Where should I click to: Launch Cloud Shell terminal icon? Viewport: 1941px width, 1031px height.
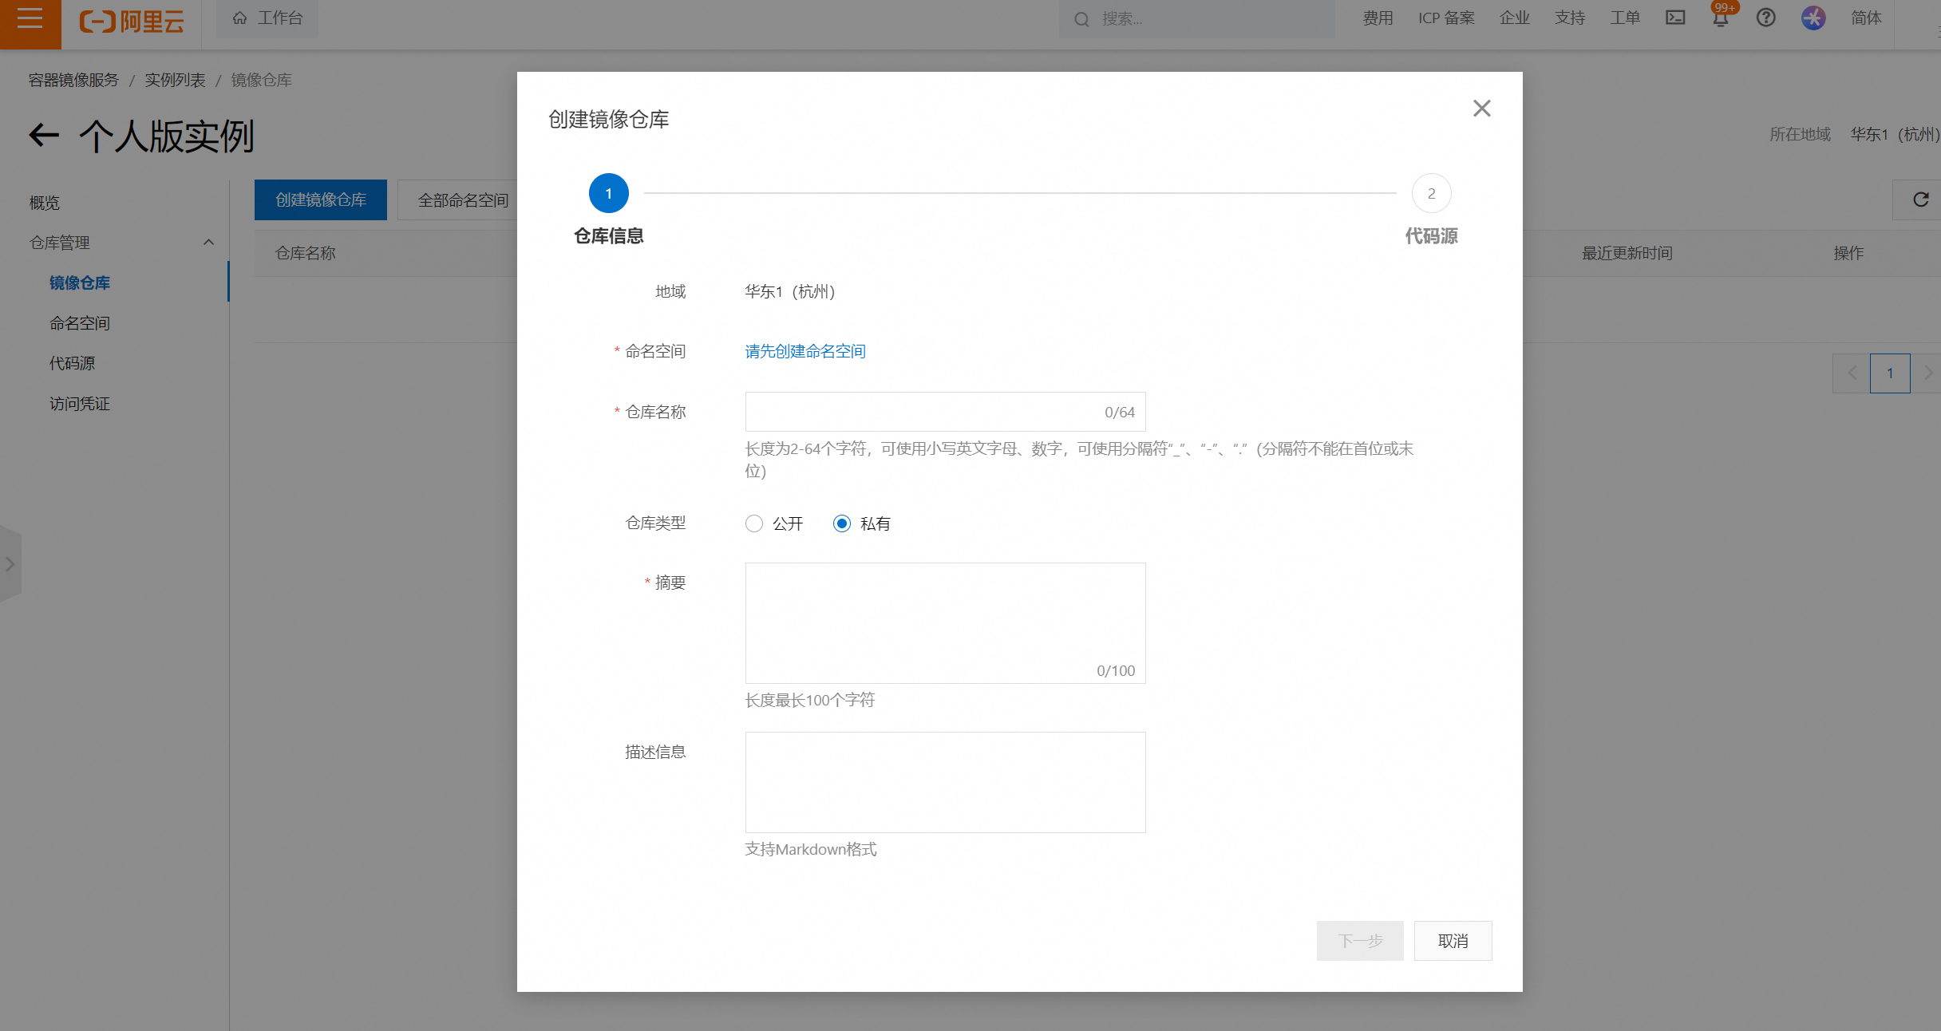[x=1675, y=18]
